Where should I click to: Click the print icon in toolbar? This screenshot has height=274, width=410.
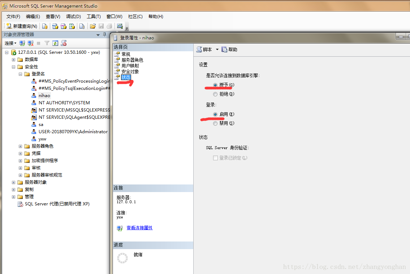coord(109,26)
